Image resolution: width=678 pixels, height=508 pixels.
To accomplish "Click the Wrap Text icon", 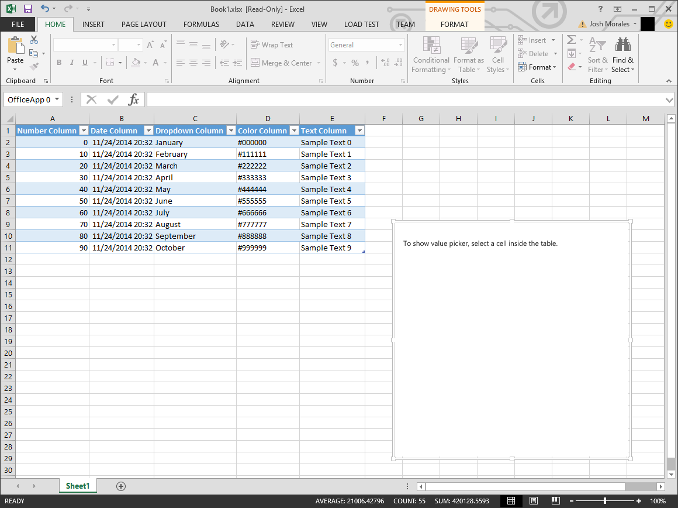I will click(255, 44).
